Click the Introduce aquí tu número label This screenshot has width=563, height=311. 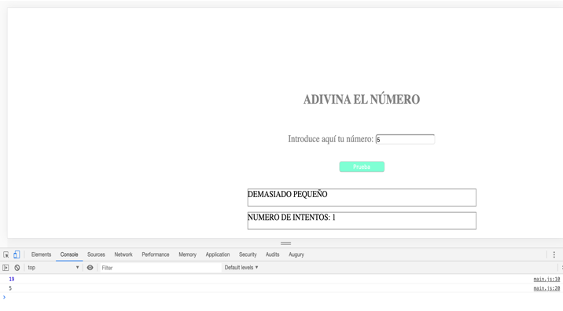(331, 139)
